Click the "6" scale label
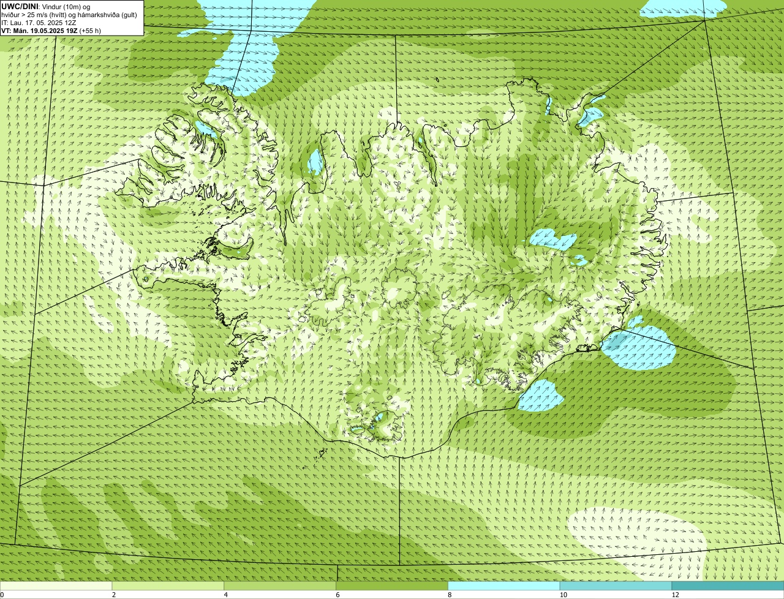Image resolution: width=784 pixels, height=599 pixels. [x=337, y=595]
